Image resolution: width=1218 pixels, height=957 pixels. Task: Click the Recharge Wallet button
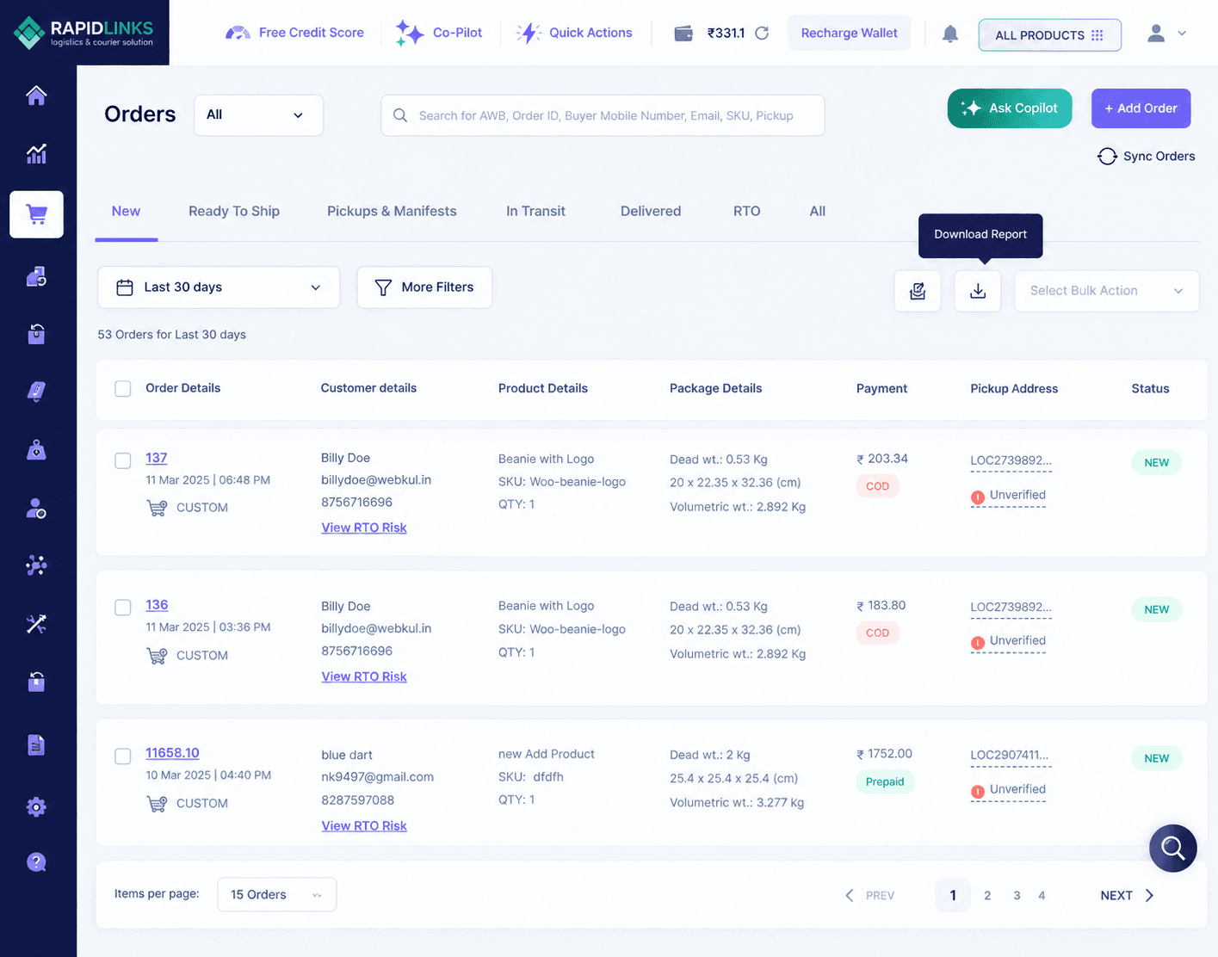[x=850, y=34]
